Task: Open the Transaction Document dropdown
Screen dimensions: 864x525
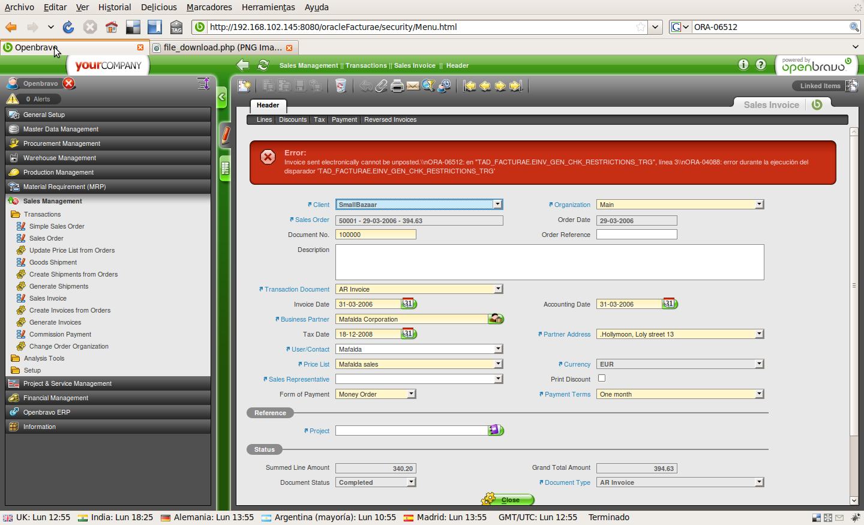Action: point(498,289)
